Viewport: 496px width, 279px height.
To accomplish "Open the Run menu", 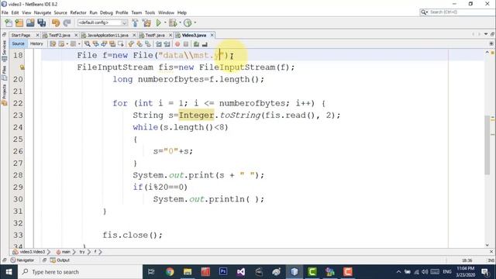I will (93, 12).
